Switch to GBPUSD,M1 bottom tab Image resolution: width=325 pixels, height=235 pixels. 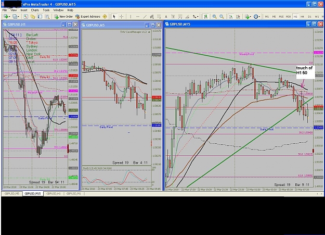click(x=74, y=194)
